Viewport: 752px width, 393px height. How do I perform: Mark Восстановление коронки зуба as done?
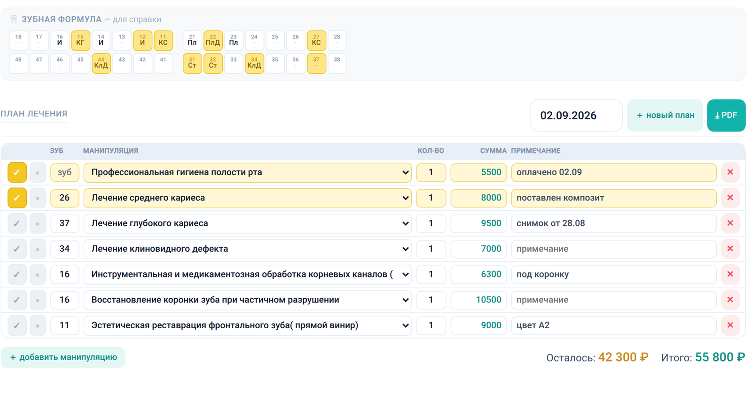[17, 300]
